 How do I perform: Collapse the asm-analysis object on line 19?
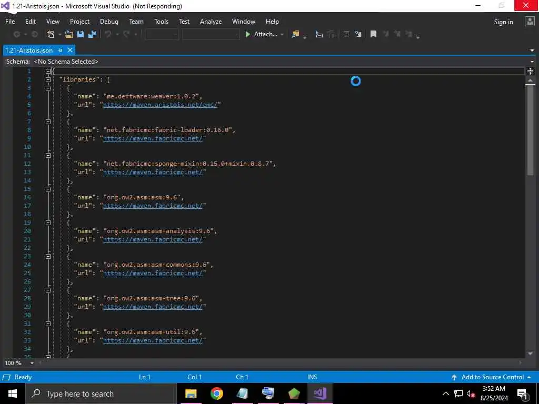coord(48,223)
